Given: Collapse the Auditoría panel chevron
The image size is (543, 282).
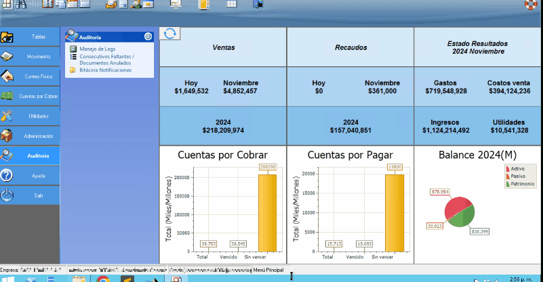Looking at the screenshot, I should [148, 37].
